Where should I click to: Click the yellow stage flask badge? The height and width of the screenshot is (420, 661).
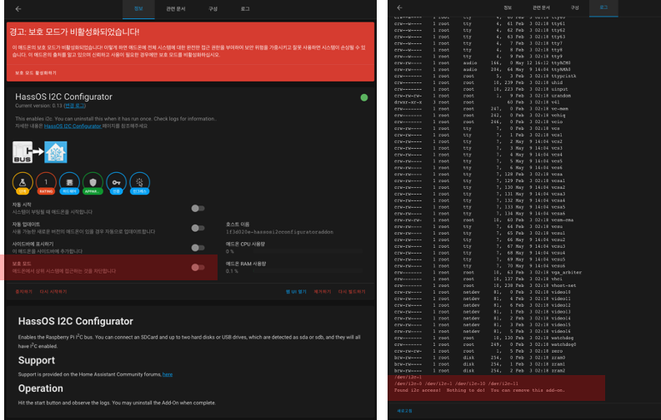click(x=23, y=183)
